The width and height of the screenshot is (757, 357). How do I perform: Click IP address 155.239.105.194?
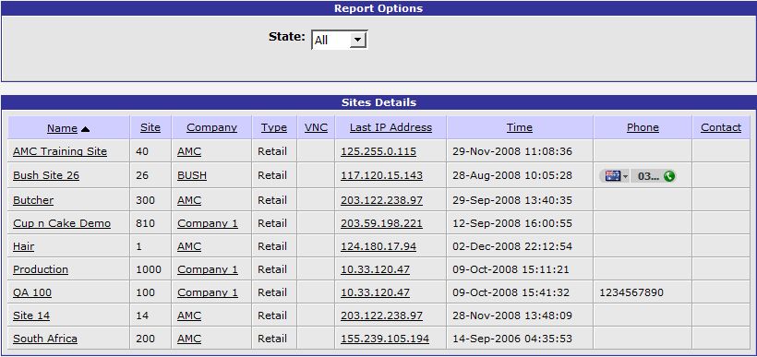(x=385, y=339)
